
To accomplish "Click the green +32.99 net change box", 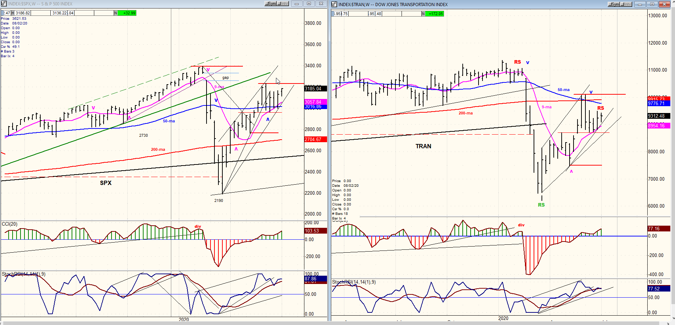I will pyautogui.click(x=127, y=13).
